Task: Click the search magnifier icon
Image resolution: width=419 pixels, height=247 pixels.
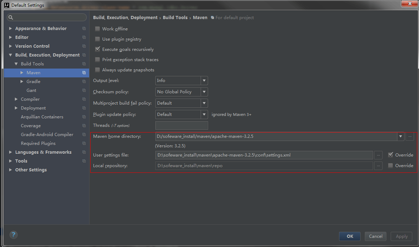Action: [x=11, y=18]
